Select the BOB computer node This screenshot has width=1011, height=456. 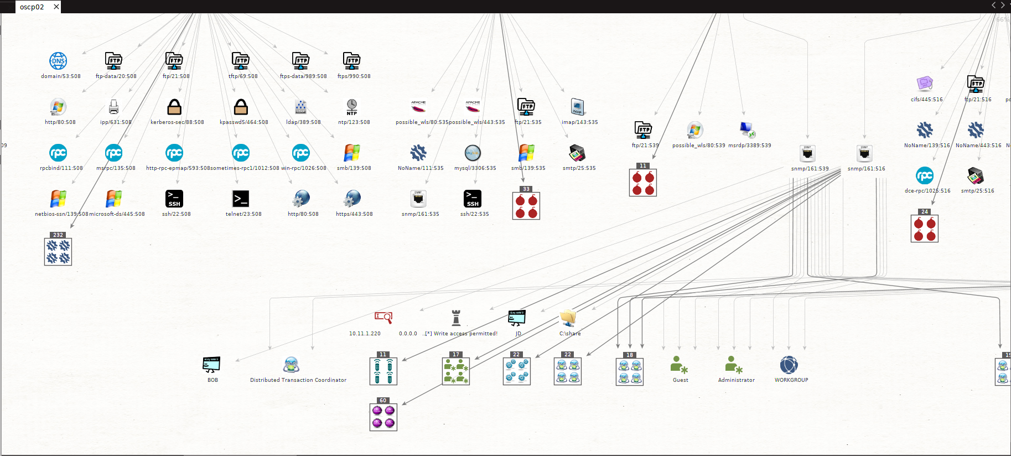pos(212,364)
